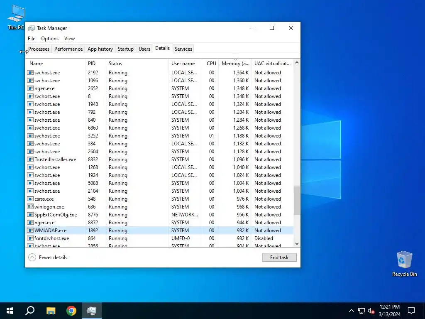Click the network status tray icon

[361, 311]
